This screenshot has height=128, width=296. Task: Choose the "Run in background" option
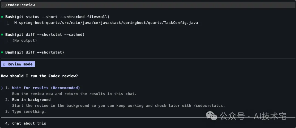[x=31, y=100]
